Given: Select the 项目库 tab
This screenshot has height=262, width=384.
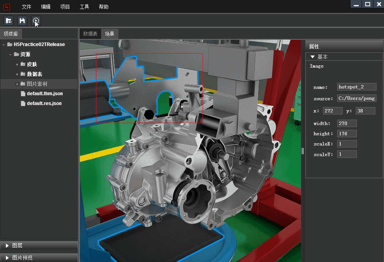Looking at the screenshot, I should pos(11,34).
